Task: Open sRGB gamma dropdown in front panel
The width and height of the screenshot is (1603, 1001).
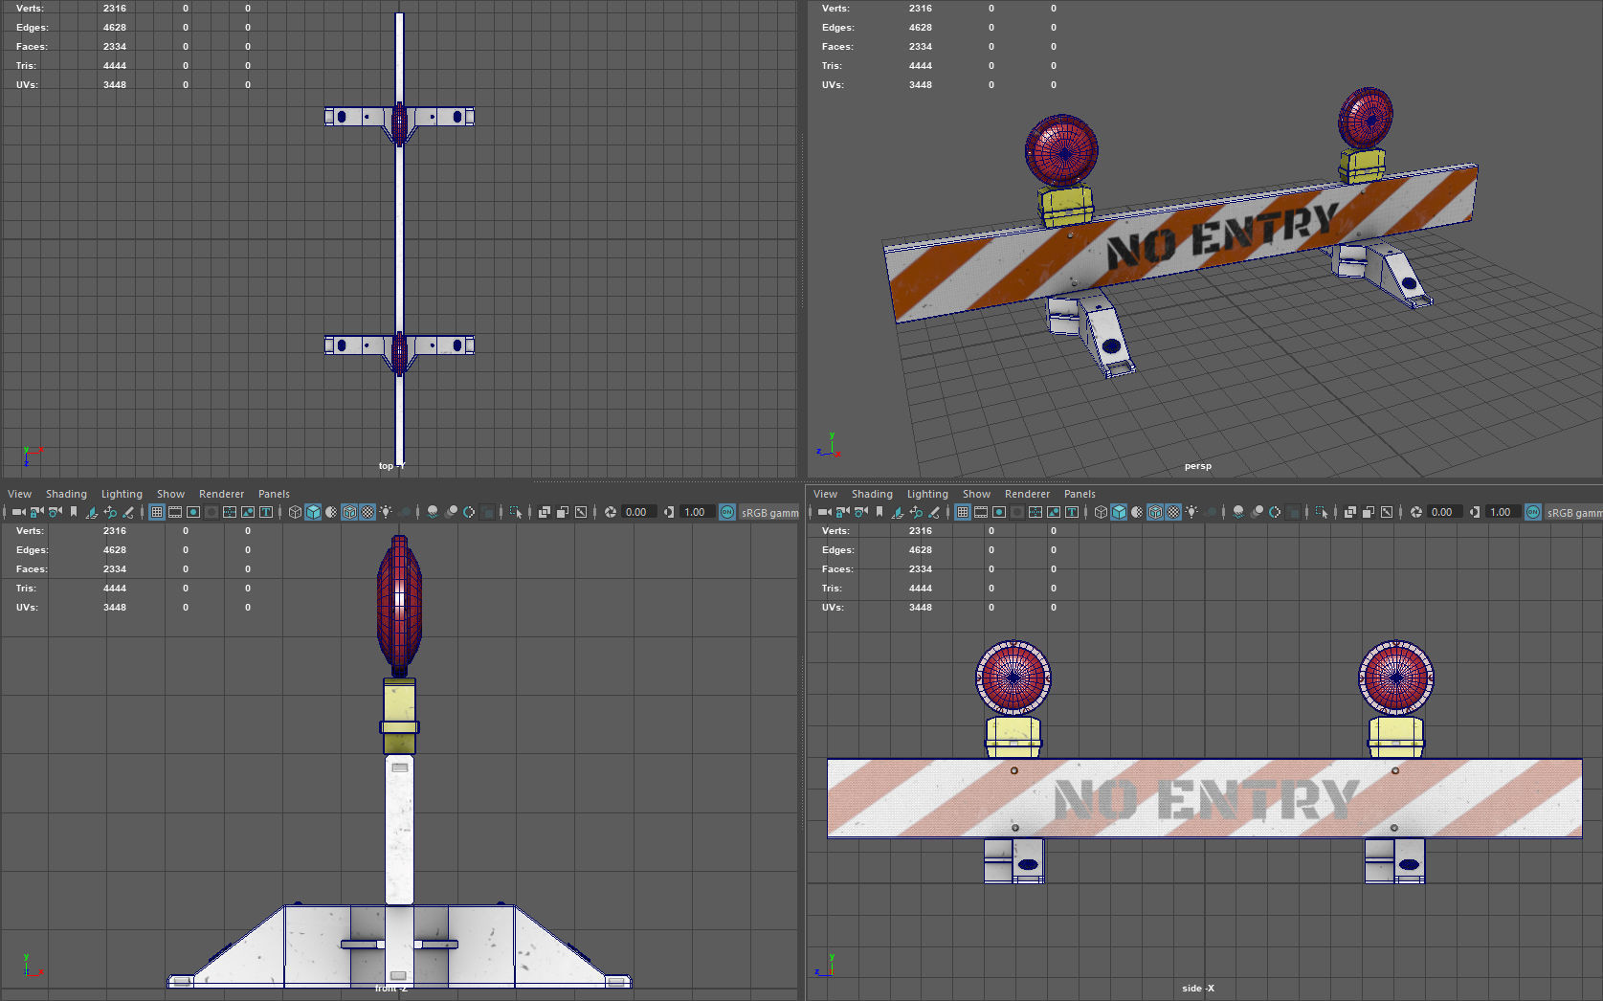Action: point(769,512)
